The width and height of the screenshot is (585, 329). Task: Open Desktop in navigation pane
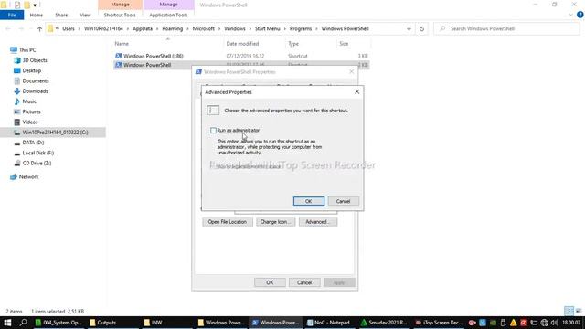tap(31, 70)
